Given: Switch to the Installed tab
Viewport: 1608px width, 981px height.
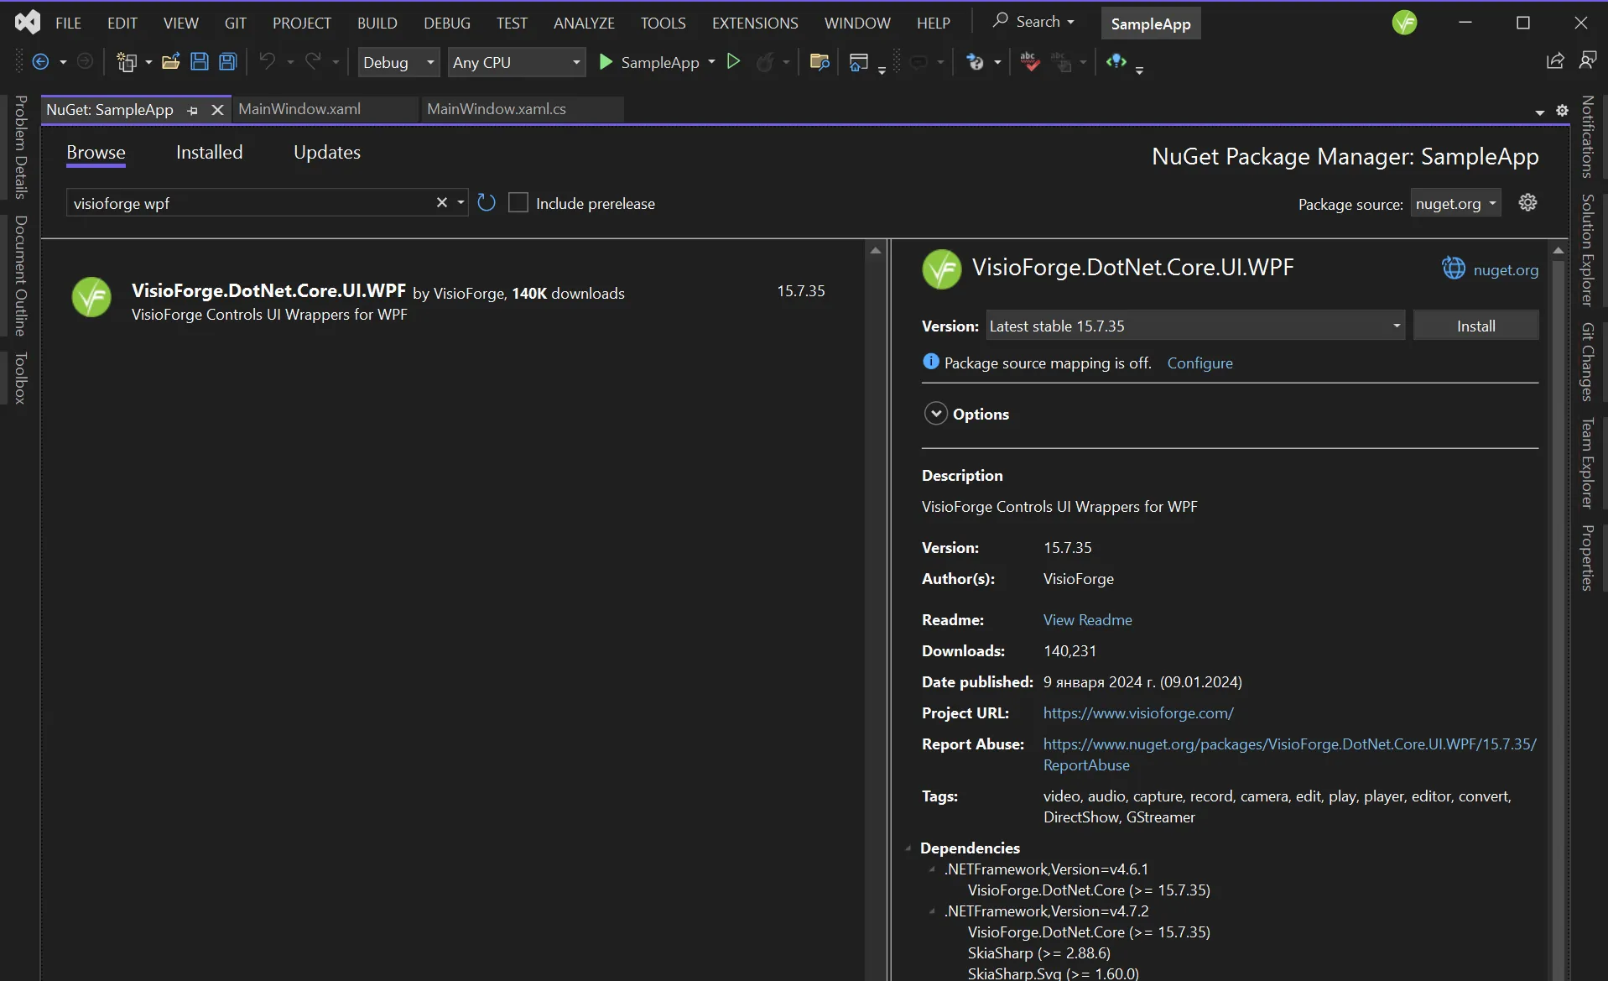Looking at the screenshot, I should tap(209, 152).
